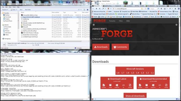Click Web Developer Images toolbar item
Image resolution: width=181 pixels, height=101 pixels.
(119, 17)
